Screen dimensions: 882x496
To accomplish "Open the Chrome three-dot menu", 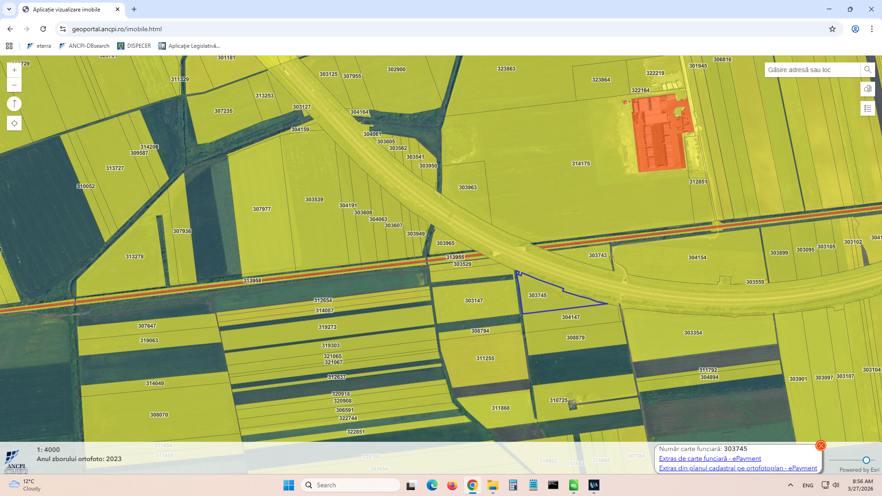I will click(x=871, y=29).
